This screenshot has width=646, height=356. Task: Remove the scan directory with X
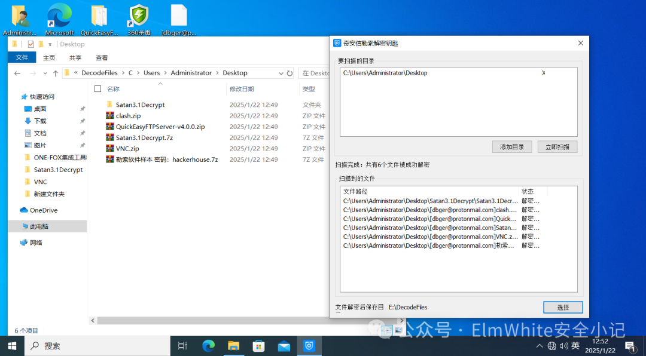(x=543, y=73)
